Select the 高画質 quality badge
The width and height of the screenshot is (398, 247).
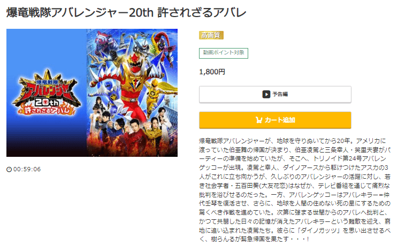211,35
